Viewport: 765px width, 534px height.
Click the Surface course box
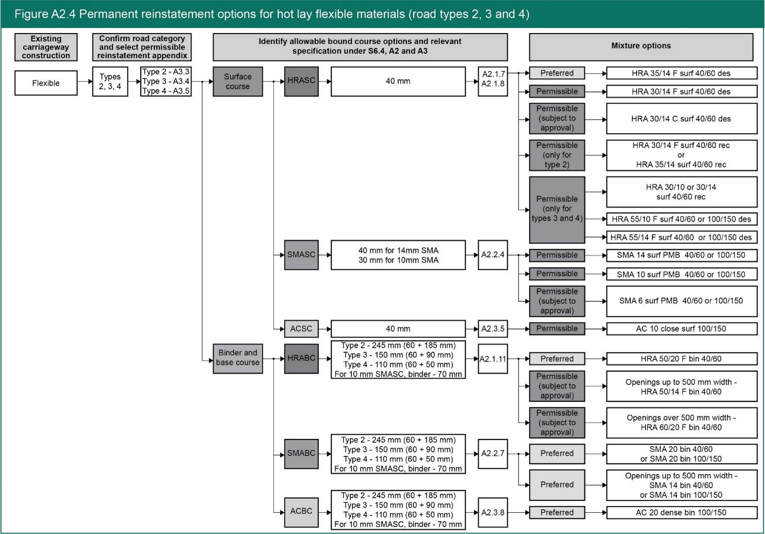coord(237,82)
